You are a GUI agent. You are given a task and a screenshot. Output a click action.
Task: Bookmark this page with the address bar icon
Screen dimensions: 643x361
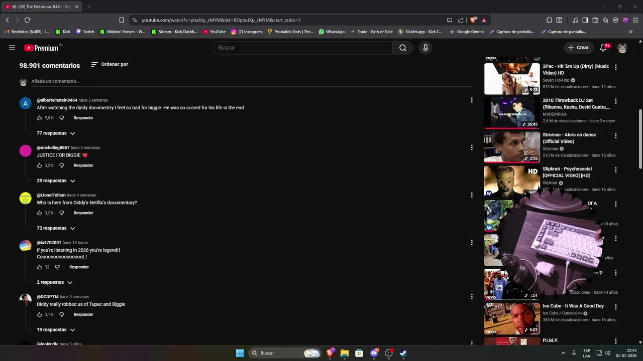point(121,20)
